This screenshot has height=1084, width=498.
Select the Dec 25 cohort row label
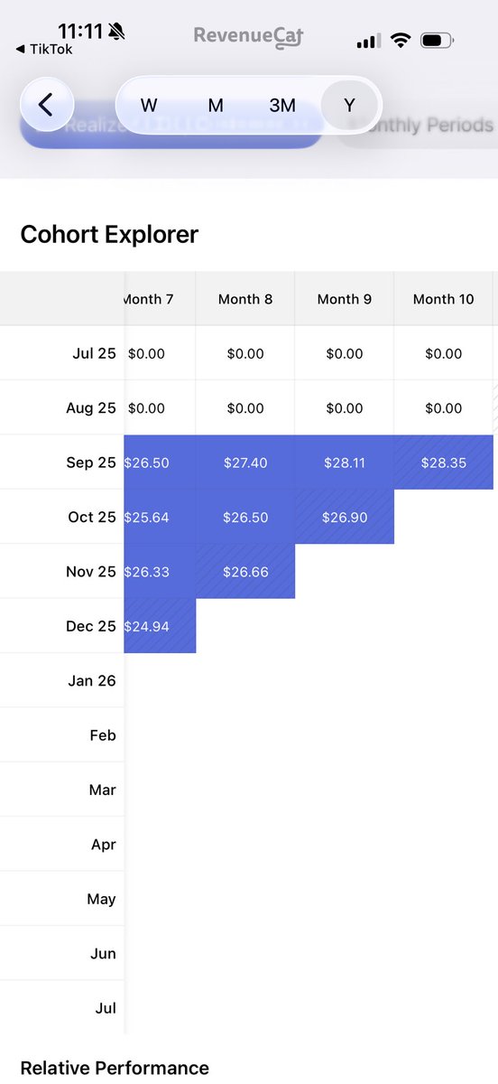[x=91, y=626]
